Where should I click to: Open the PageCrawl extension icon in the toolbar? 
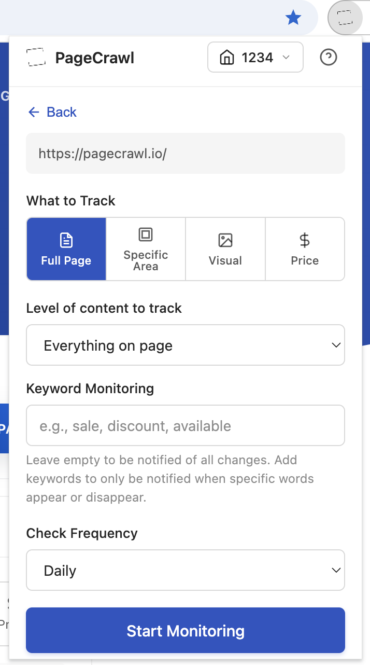tap(345, 18)
